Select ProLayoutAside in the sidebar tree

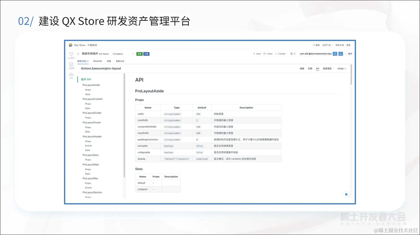[91, 85]
